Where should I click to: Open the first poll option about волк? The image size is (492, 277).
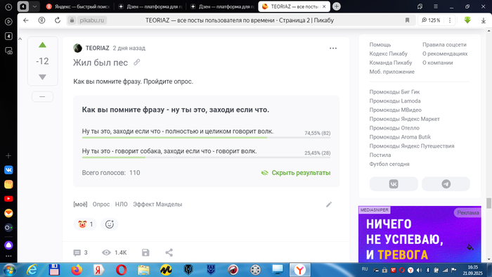click(x=206, y=133)
